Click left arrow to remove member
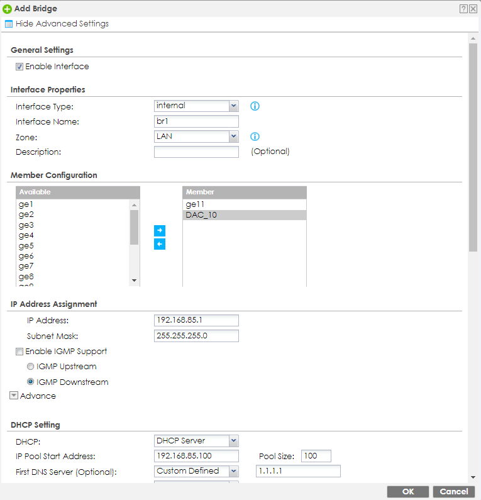The height and width of the screenshot is (500, 481). point(160,244)
